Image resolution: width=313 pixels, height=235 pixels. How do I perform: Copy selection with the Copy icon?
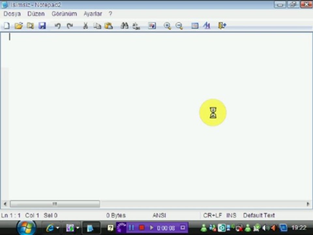[x=97, y=25]
